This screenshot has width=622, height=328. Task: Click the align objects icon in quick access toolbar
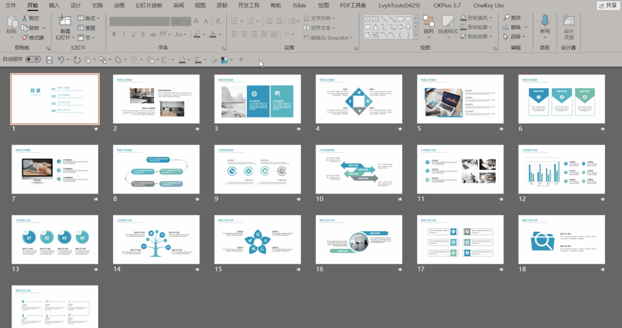click(166, 60)
